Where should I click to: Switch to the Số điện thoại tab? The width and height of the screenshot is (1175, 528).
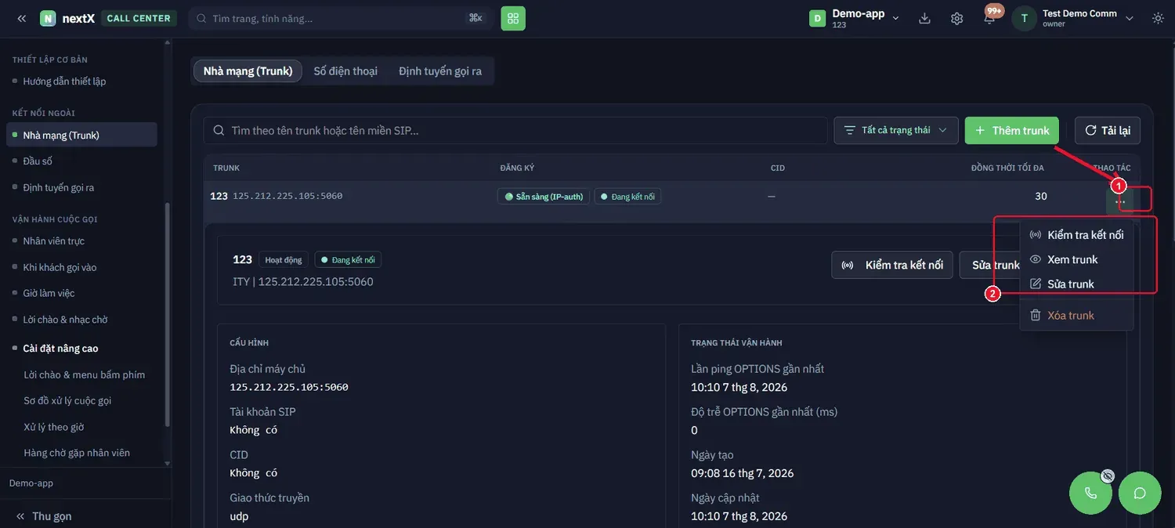(345, 71)
